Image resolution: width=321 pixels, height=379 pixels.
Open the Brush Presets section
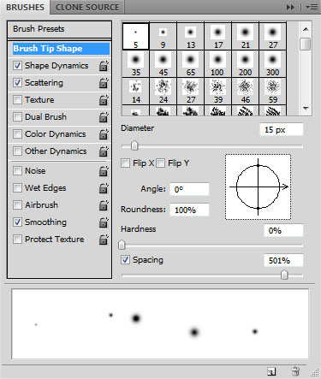tap(59, 29)
